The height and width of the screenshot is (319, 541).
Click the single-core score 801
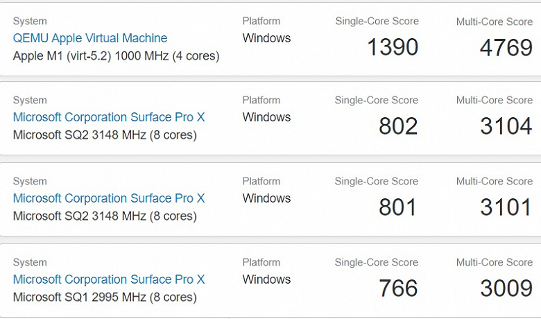(398, 207)
